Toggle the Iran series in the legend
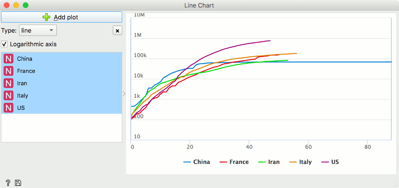Image resolution: width=399 pixels, height=188 pixels. (x=269, y=162)
